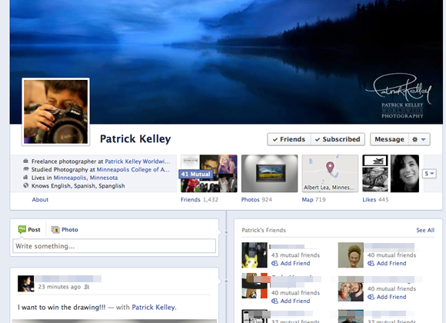The image size is (446, 323).
Task: Open the Map 719 link
Action: 314,199
